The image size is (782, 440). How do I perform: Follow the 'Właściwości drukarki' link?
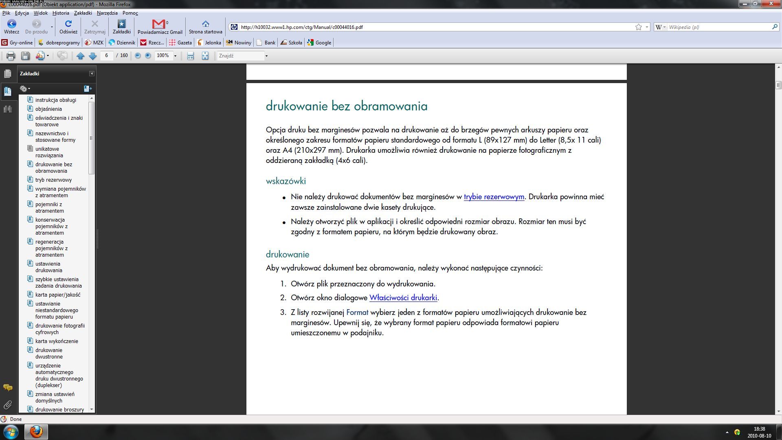point(403,298)
